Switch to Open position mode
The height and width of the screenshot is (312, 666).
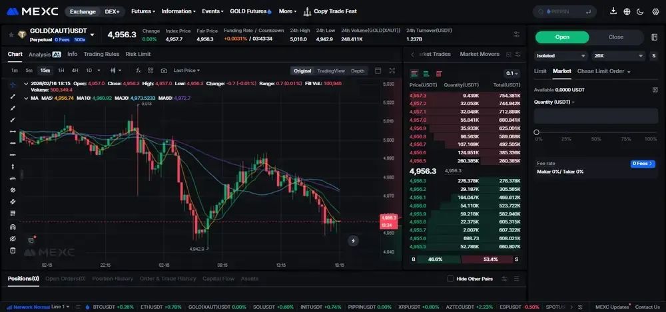562,37
